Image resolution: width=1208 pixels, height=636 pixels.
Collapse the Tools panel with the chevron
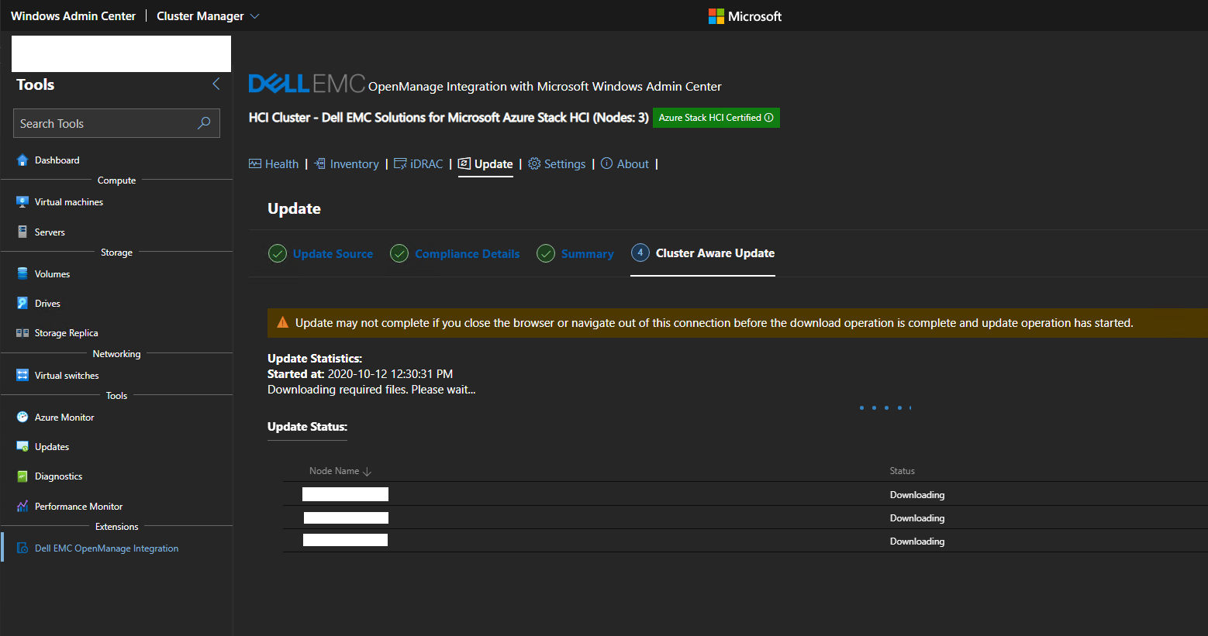pyautogui.click(x=216, y=84)
